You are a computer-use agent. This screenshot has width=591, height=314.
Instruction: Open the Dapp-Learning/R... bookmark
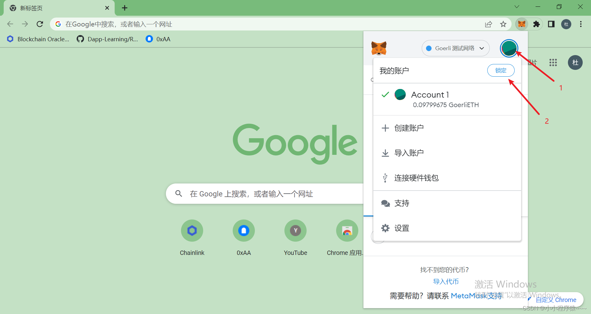pos(107,39)
